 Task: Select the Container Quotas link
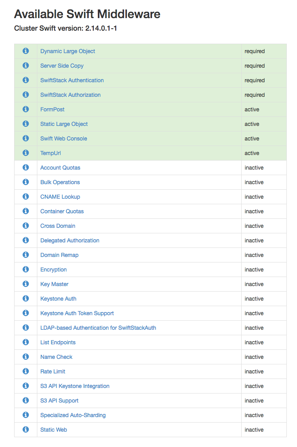click(x=62, y=211)
